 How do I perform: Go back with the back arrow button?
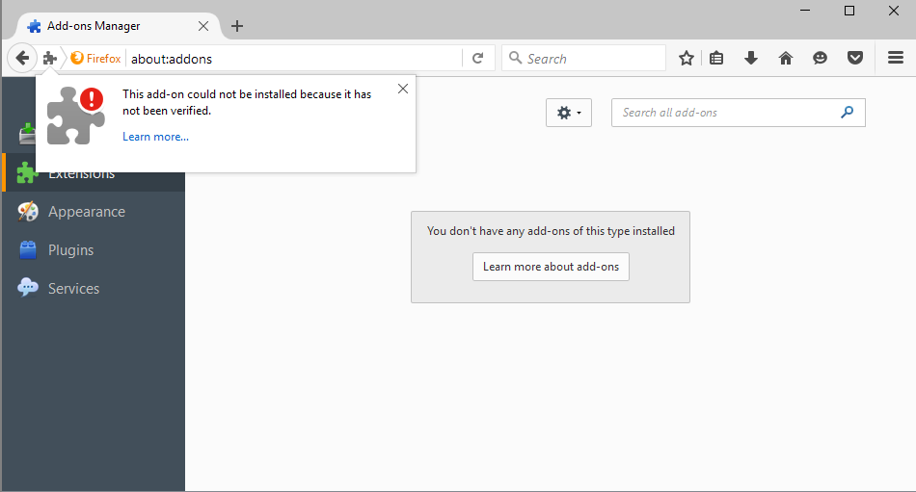coord(22,58)
